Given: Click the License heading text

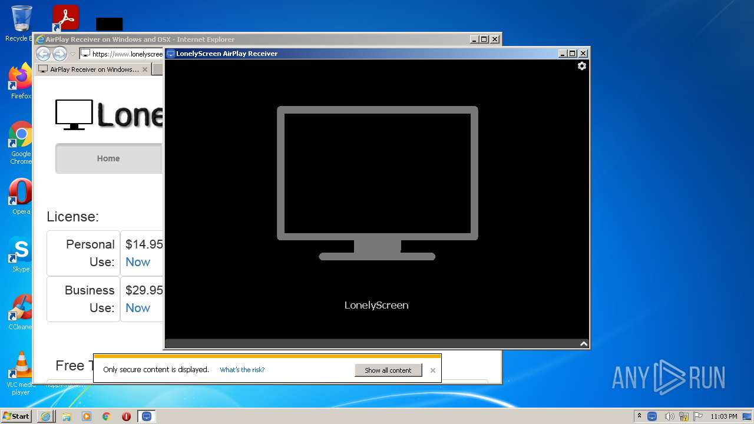Looking at the screenshot, I should 72,217.
